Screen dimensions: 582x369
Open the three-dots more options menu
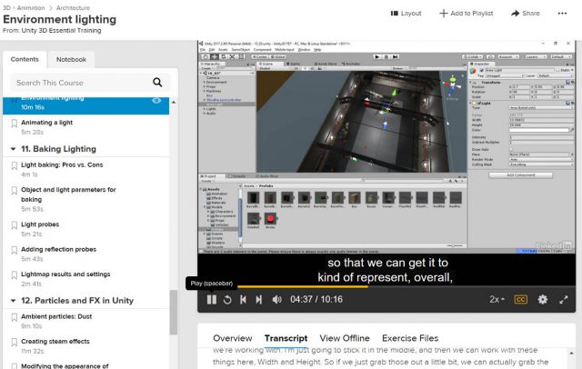[x=562, y=14]
